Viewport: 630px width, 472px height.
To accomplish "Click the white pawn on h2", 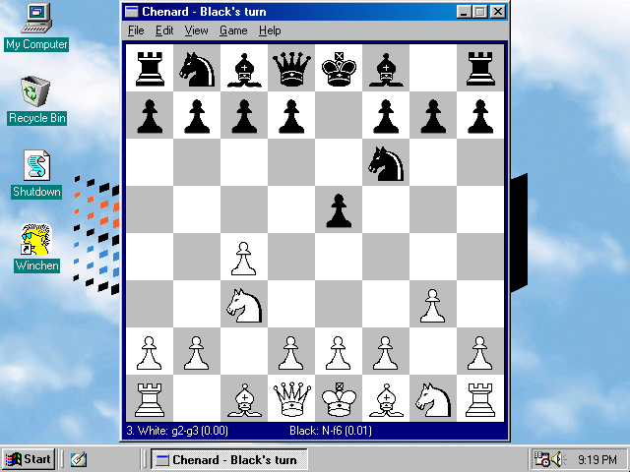I will click(x=480, y=352).
